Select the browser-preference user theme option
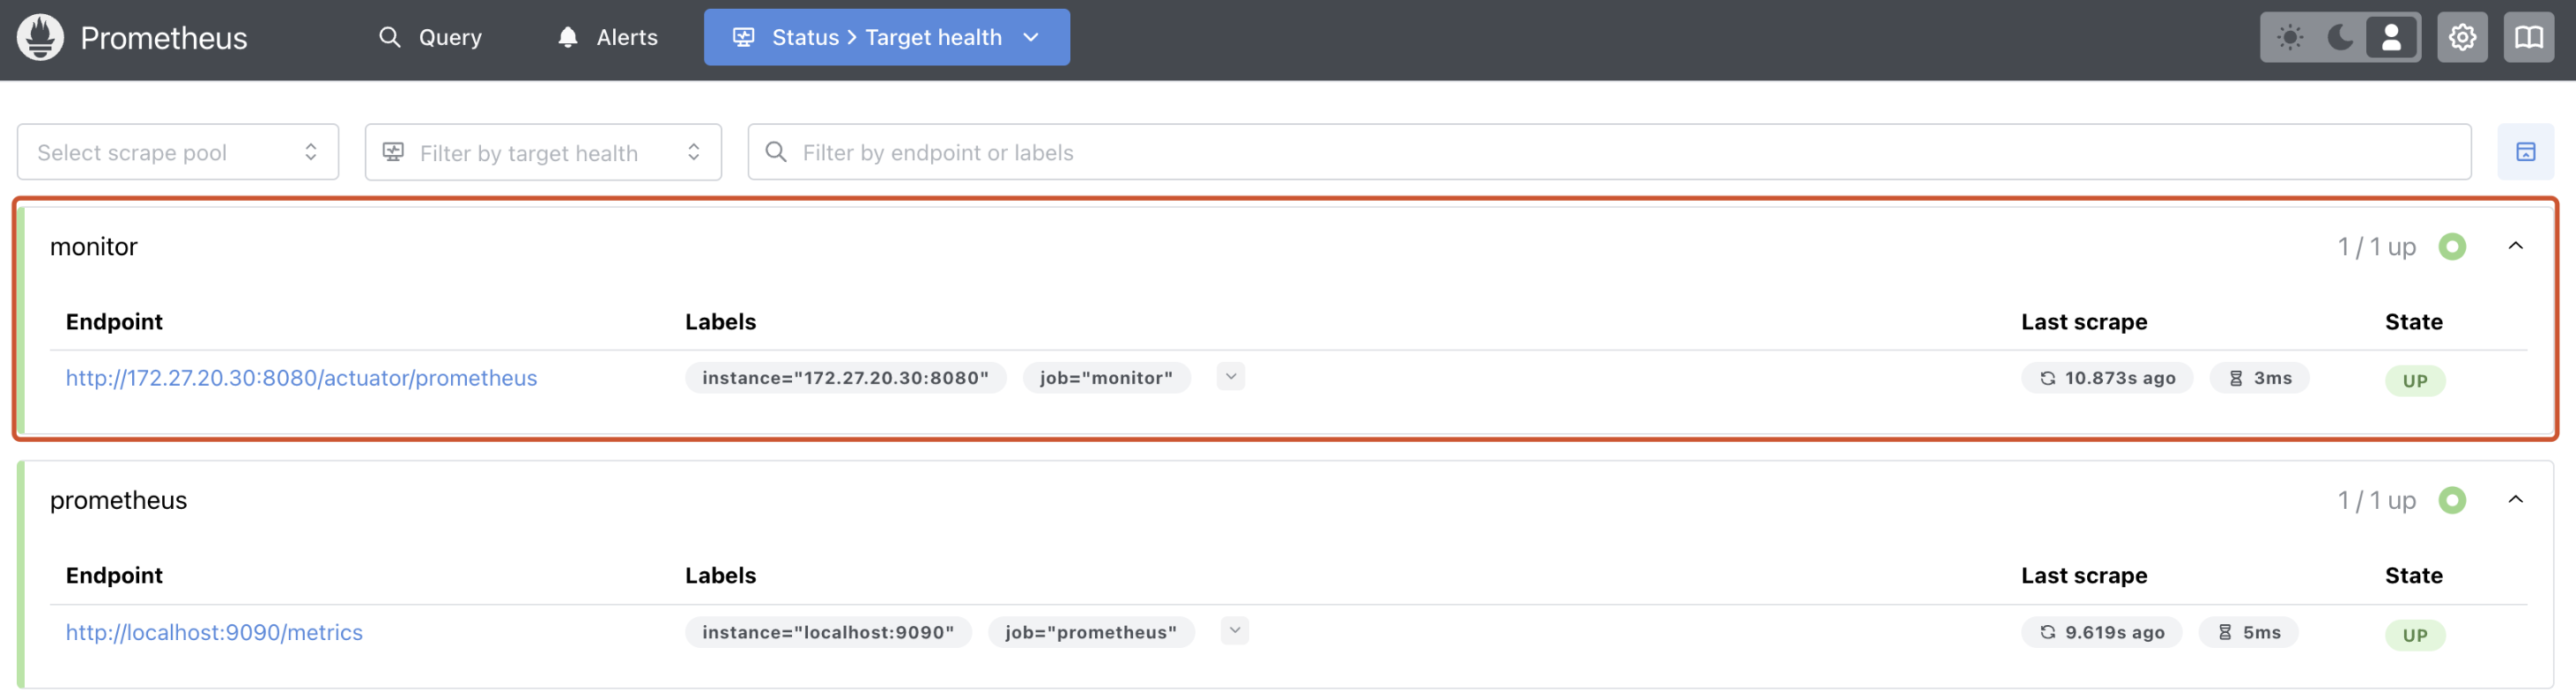This screenshot has width=2576, height=692. point(2391,38)
